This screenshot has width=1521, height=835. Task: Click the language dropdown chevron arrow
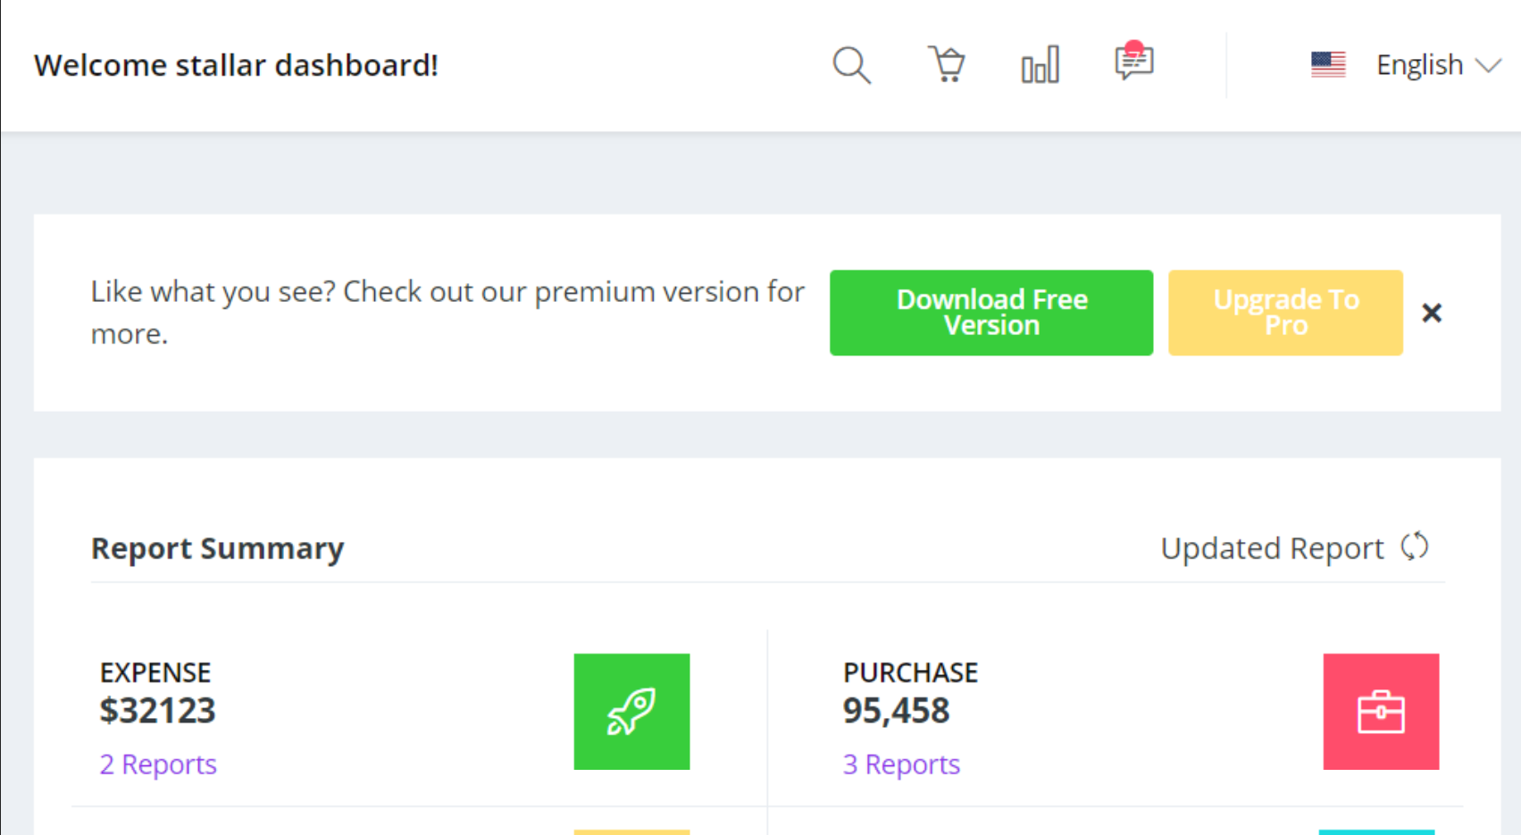coord(1488,65)
